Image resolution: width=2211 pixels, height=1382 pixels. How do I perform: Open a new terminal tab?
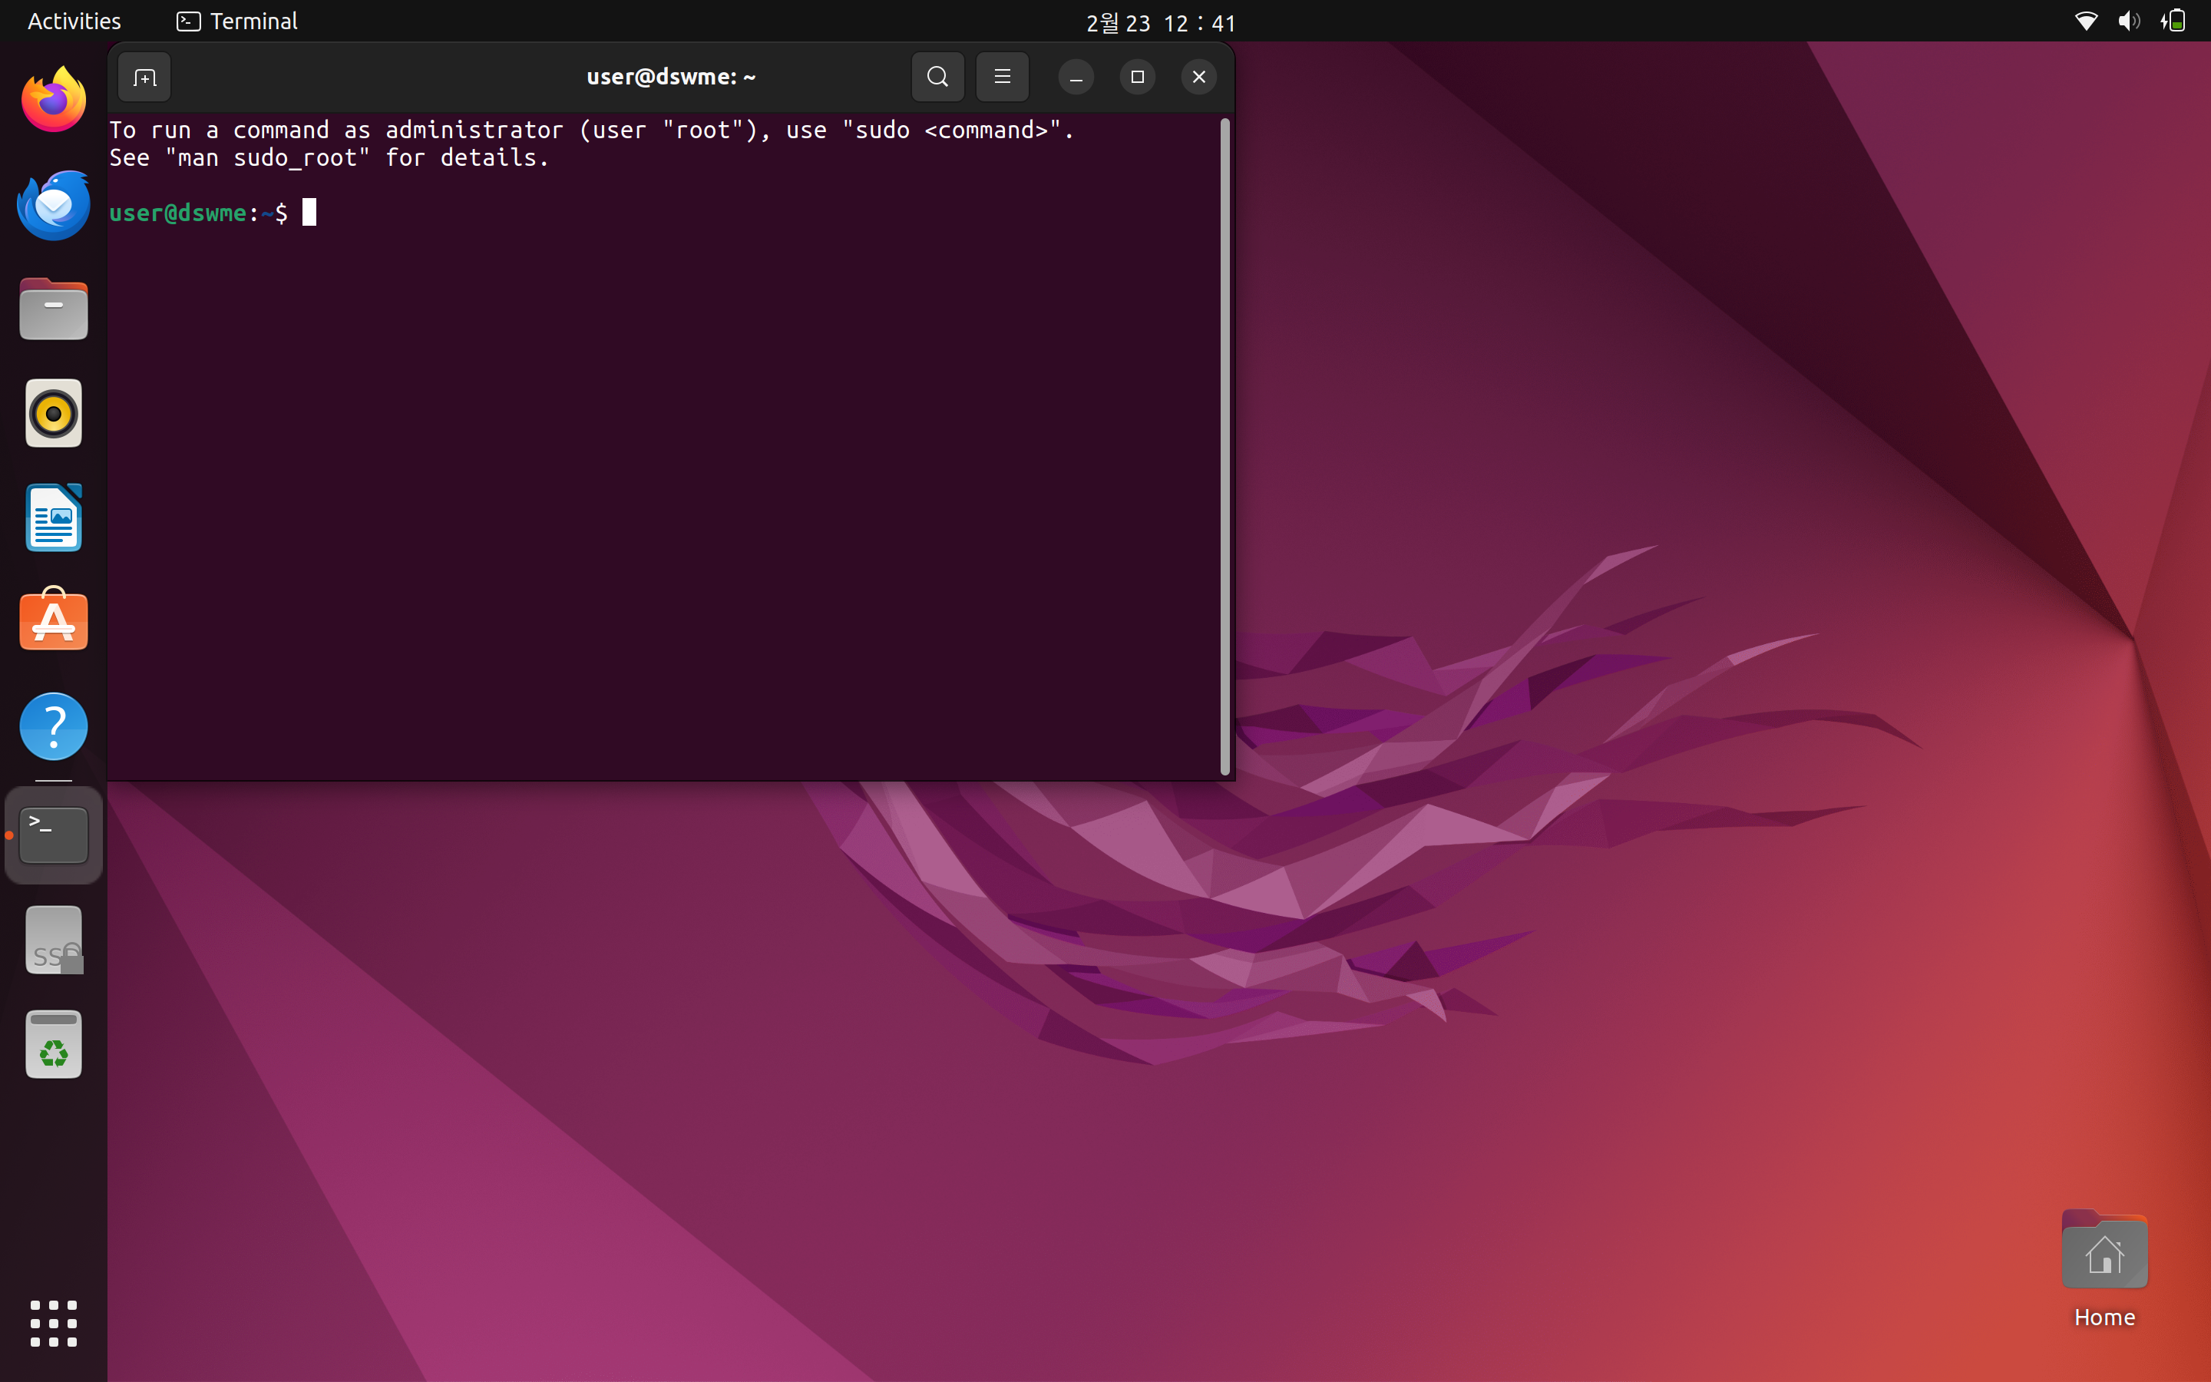144,78
